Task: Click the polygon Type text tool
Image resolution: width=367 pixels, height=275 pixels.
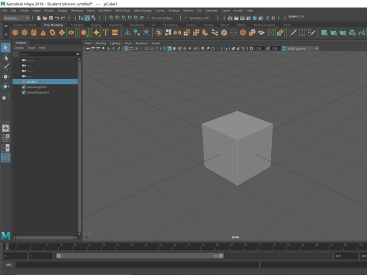Action: pyautogui.click(x=106, y=33)
